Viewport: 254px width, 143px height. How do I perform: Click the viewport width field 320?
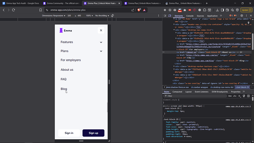(x=70, y=15)
